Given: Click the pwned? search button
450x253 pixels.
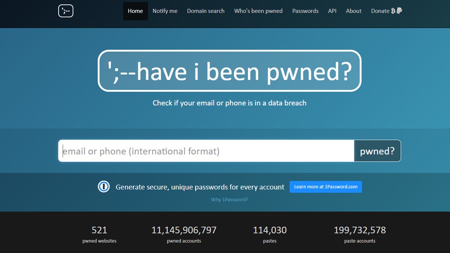Looking at the screenshot, I should 378,151.
